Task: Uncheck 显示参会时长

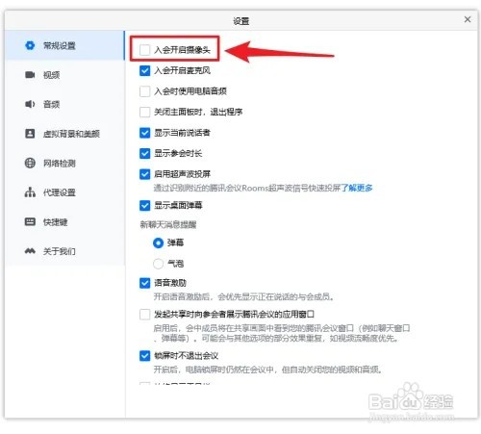Action: (x=144, y=153)
